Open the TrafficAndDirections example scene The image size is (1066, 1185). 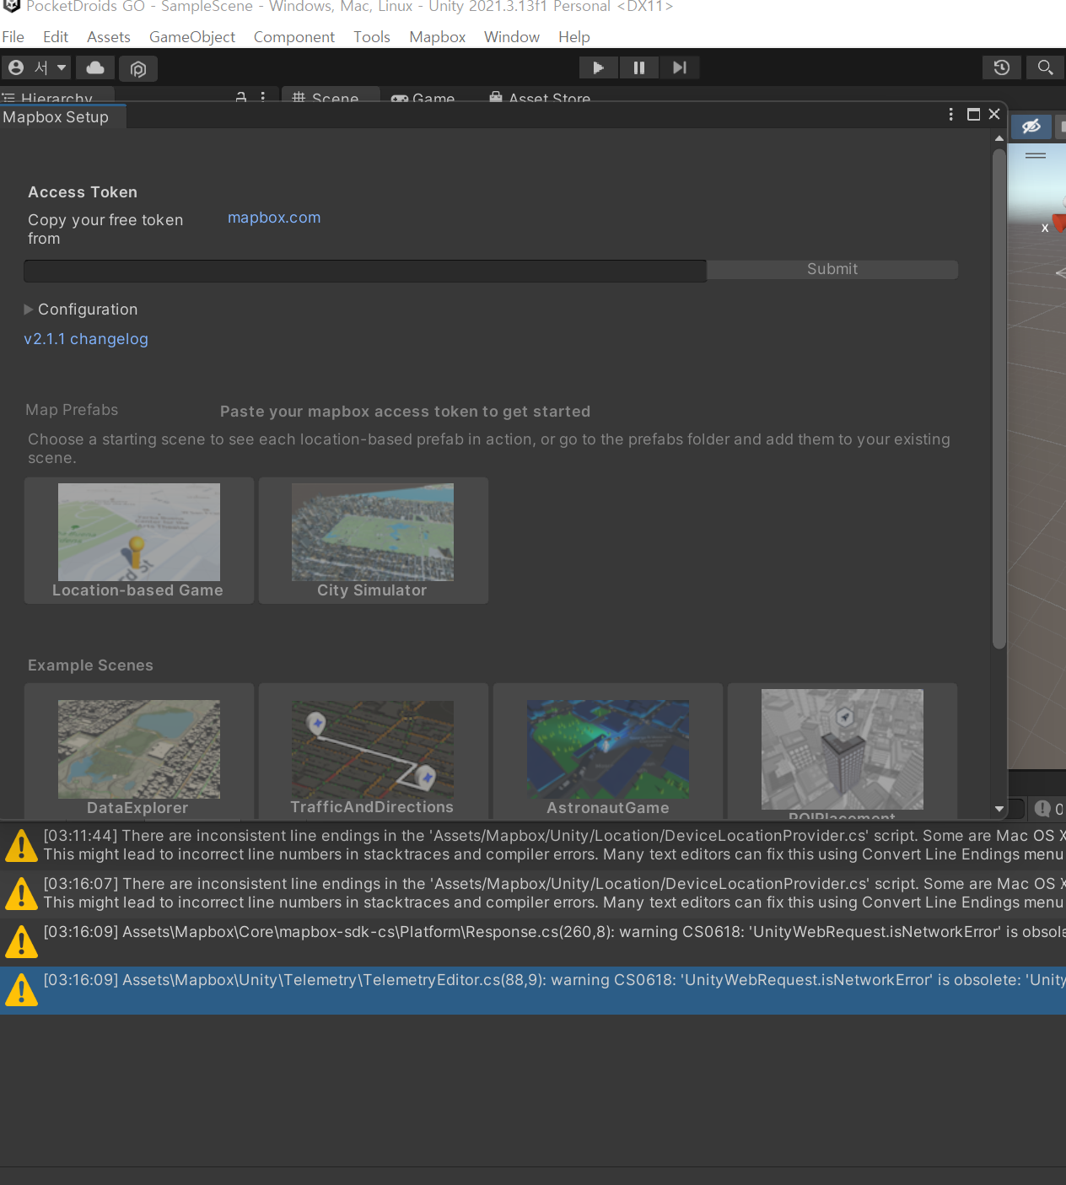374,751
